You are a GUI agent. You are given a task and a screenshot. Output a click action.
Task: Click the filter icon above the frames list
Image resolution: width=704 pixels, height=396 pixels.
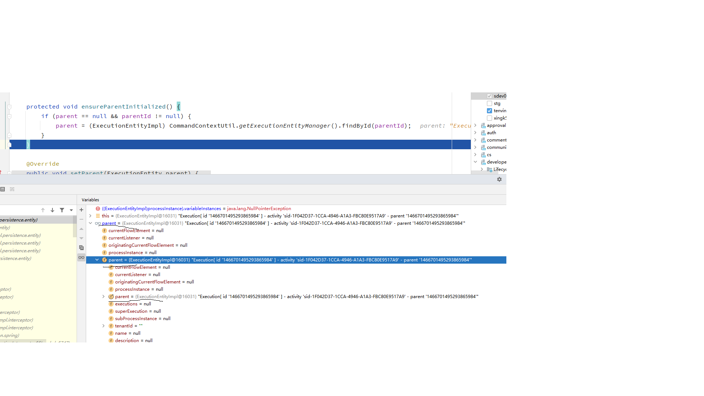click(62, 210)
